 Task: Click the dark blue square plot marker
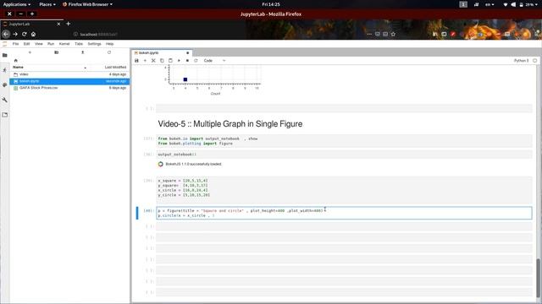pyautogui.click(x=185, y=79)
